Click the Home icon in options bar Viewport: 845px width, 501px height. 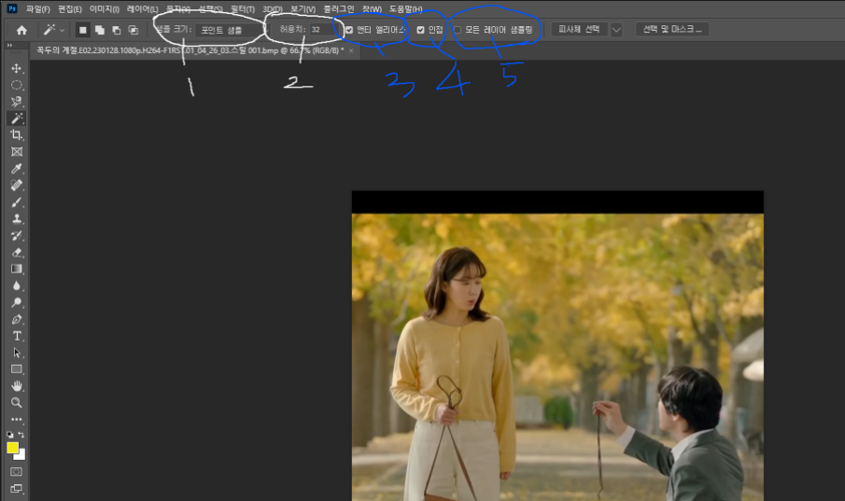coord(21,30)
